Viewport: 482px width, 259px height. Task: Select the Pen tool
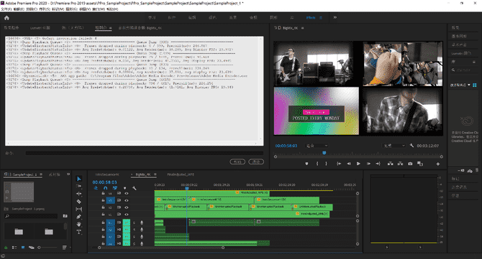point(78,217)
